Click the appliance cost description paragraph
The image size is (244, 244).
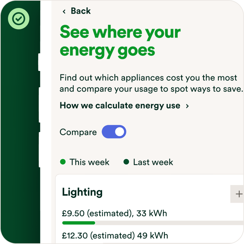click(150, 83)
